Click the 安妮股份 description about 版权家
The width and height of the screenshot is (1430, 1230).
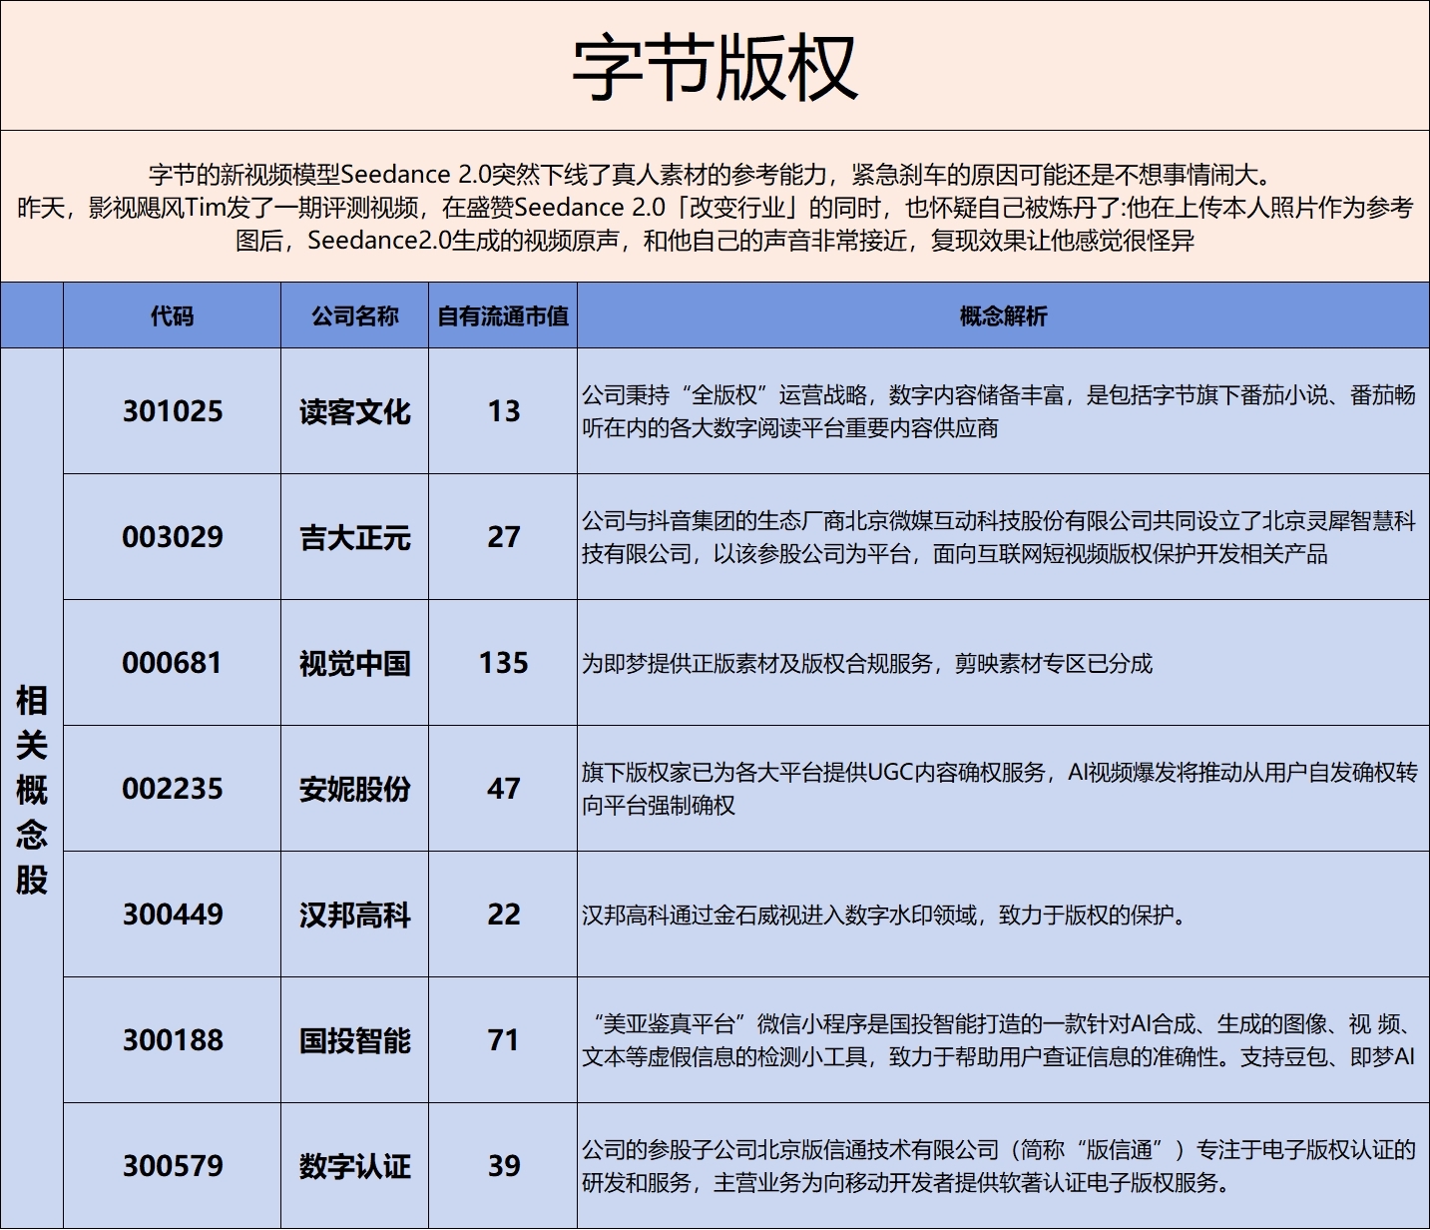click(x=999, y=789)
